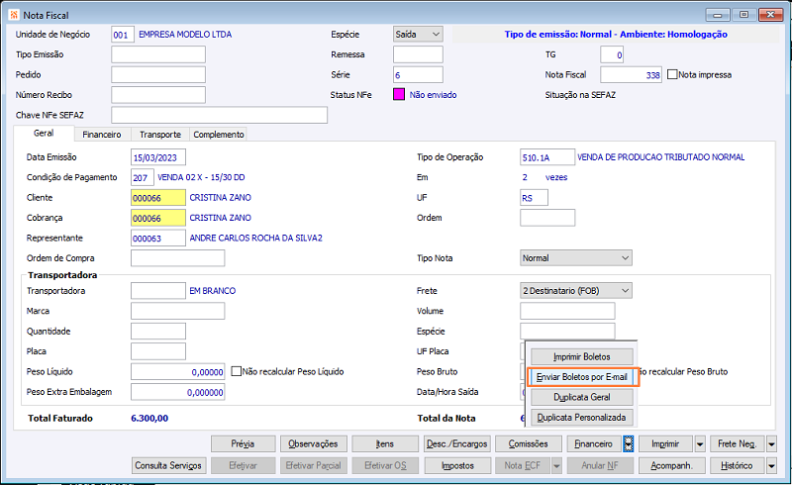This screenshot has width=792, height=485.
Task: Click the Ordem input field
Action: [x=547, y=218]
